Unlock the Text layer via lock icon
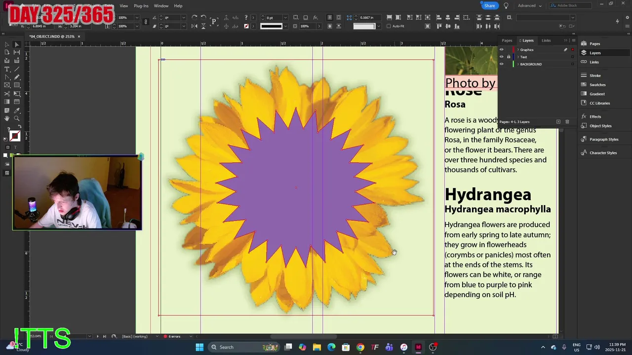This screenshot has height=355, width=632. 509,57
